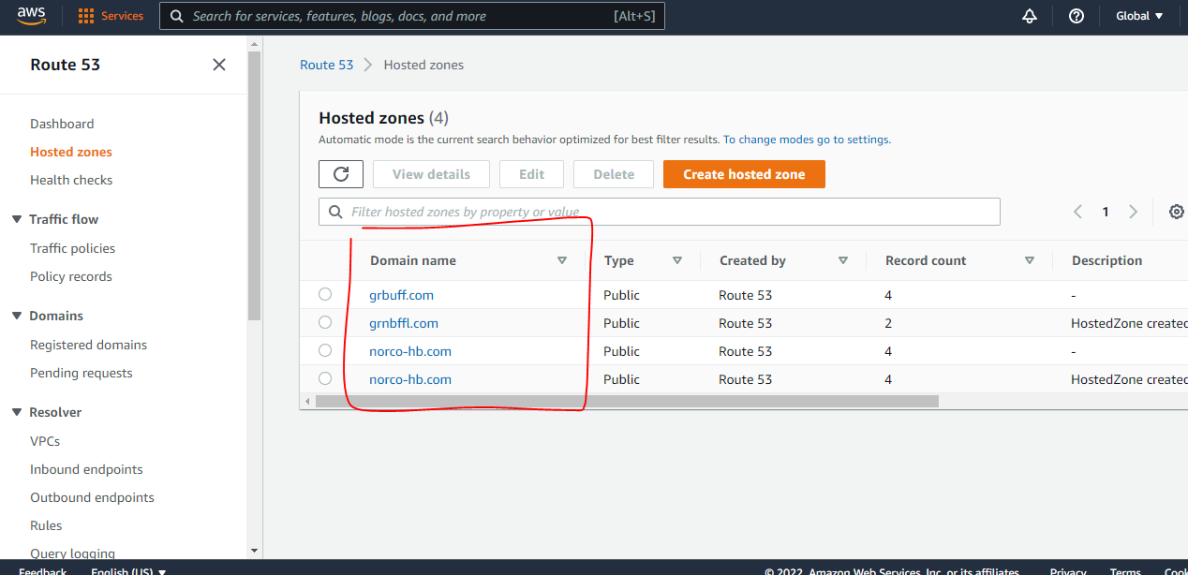Open table preferences gear icon
The image size is (1188, 575).
click(1177, 212)
